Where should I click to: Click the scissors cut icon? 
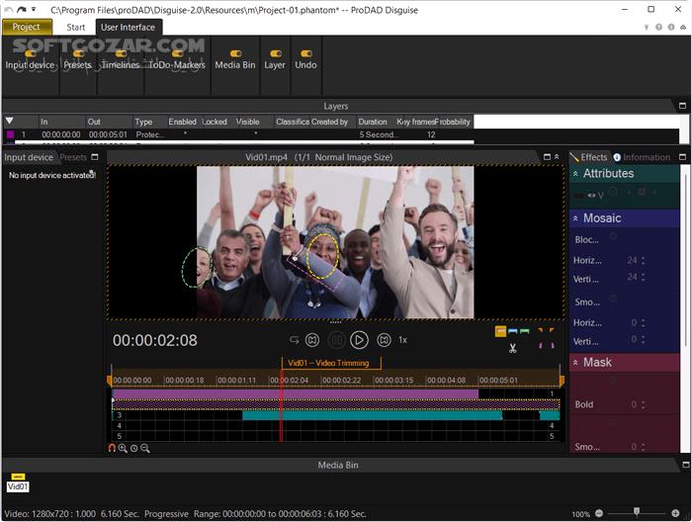[x=513, y=348]
